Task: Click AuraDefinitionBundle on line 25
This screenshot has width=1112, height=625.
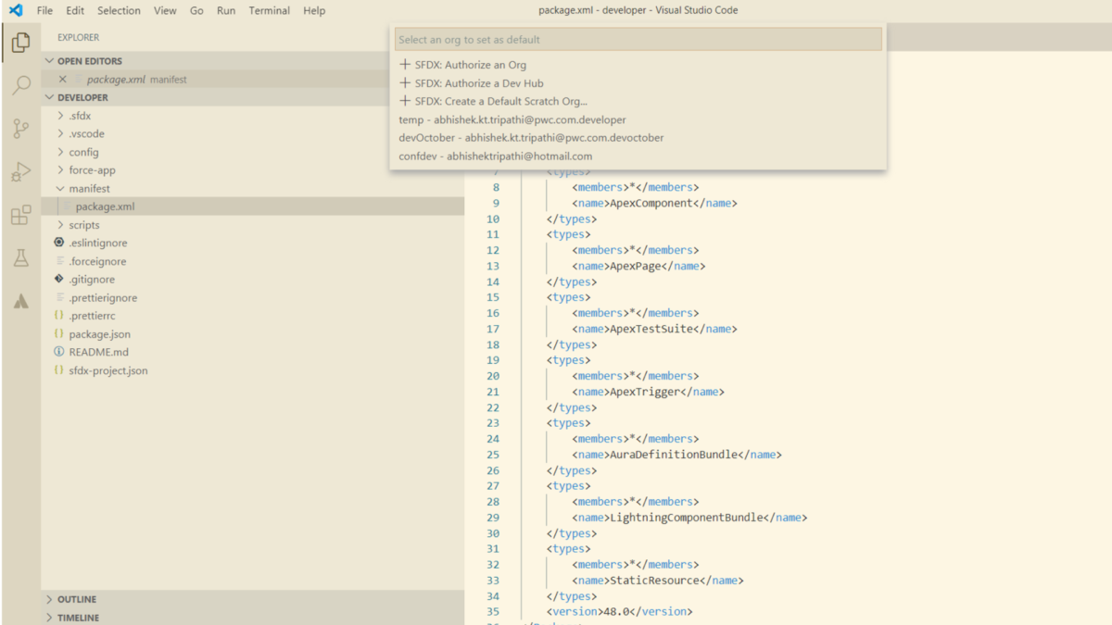Action: 673,455
